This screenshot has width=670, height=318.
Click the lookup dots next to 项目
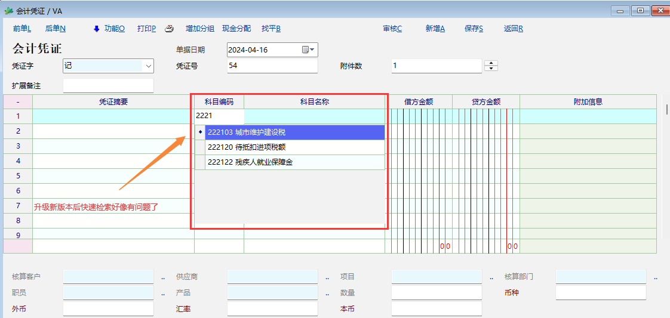point(491,277)
